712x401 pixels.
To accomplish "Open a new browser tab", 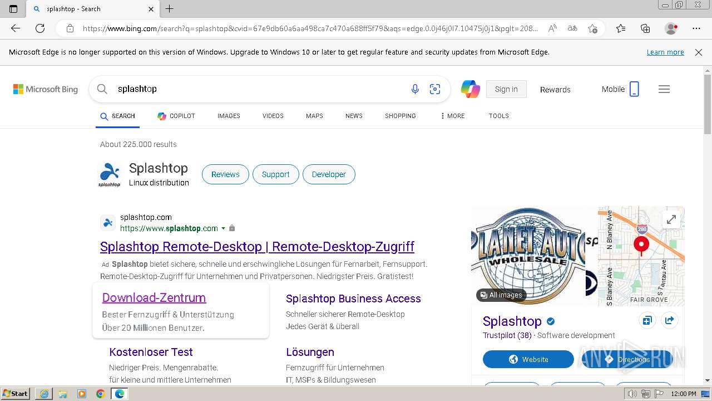I will coord(170,9).
